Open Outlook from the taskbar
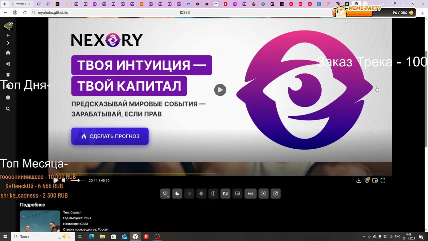The width and height of the screenshot is (428, 241). pos(124,237)
